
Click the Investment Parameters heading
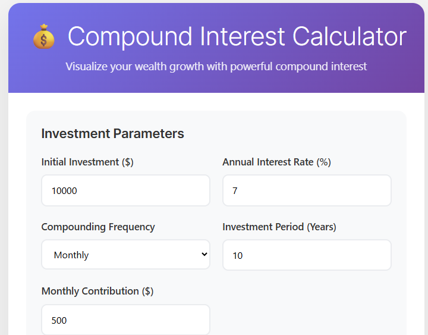(112, 134)
